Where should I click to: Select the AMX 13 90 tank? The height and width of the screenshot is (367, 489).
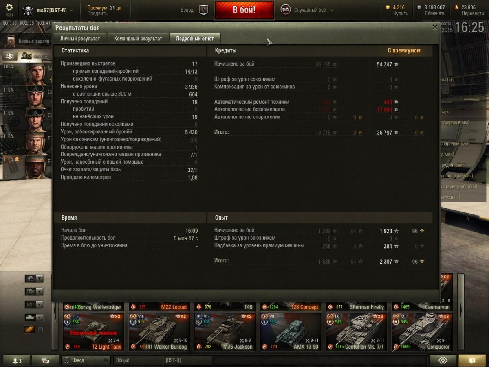(x=291, y=332)
